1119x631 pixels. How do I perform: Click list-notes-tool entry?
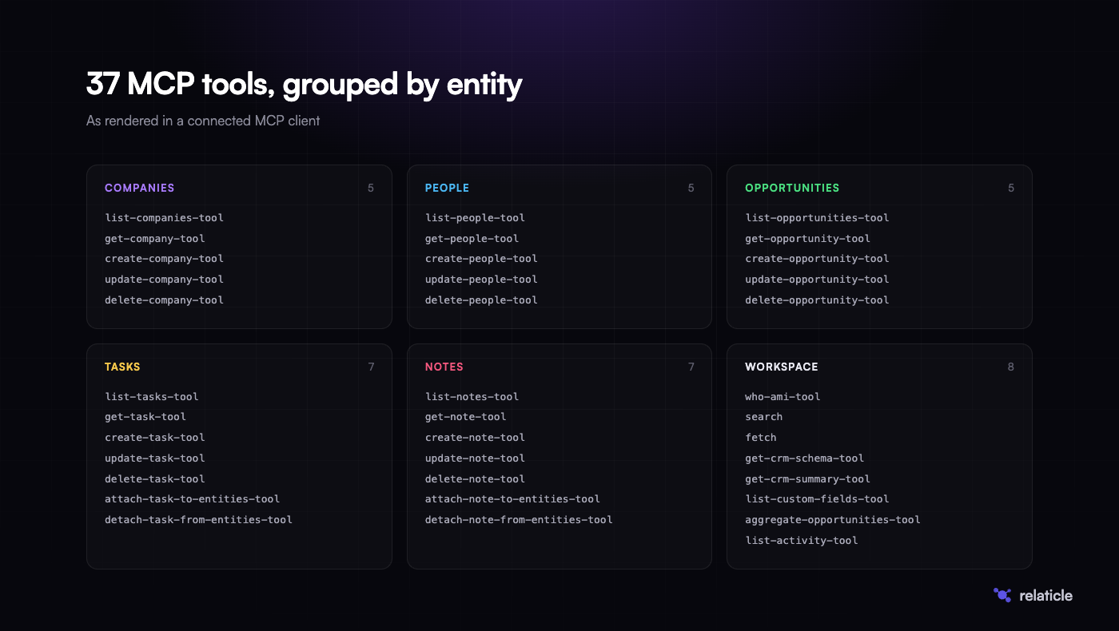pyautogui.click(x=472, y=397)
